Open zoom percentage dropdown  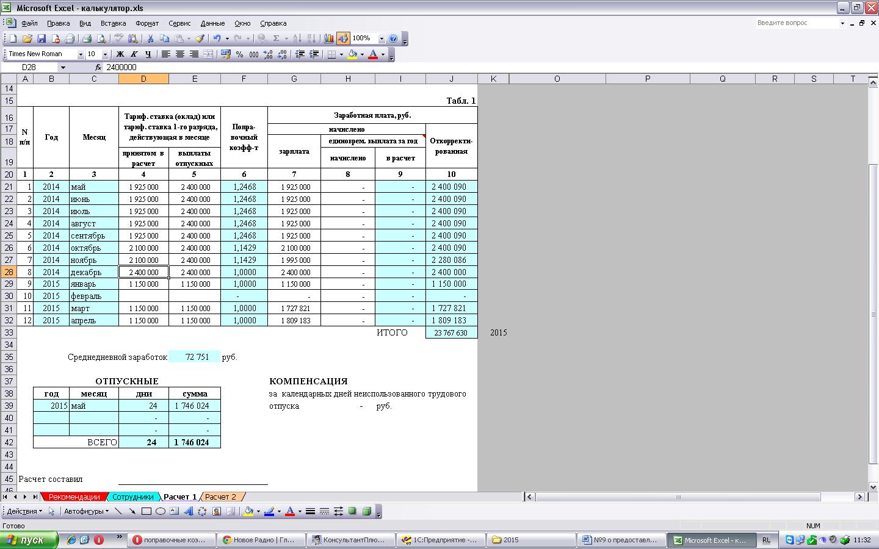pos(382,38)
